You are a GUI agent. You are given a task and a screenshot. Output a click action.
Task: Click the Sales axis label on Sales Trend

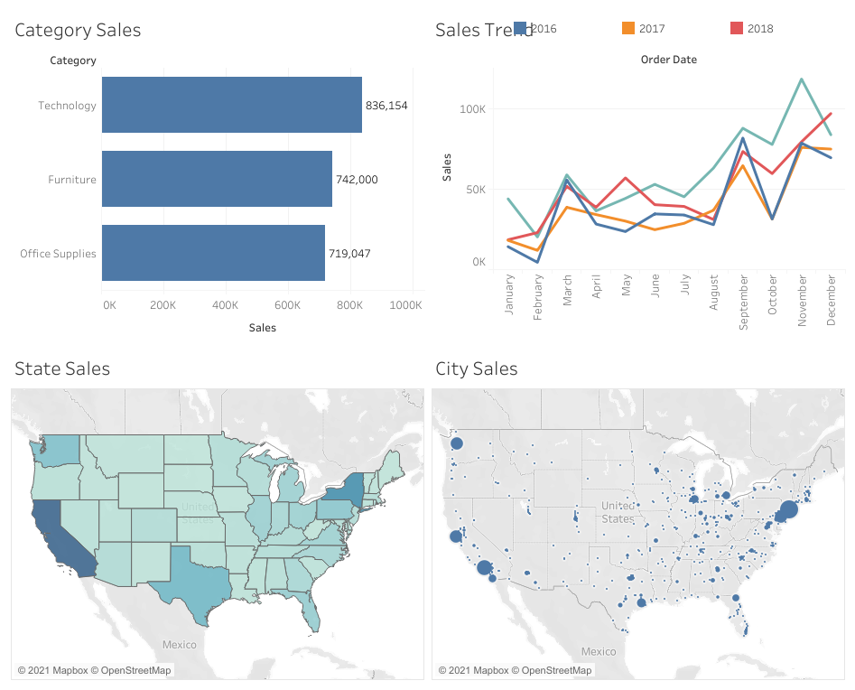[449, 168]
